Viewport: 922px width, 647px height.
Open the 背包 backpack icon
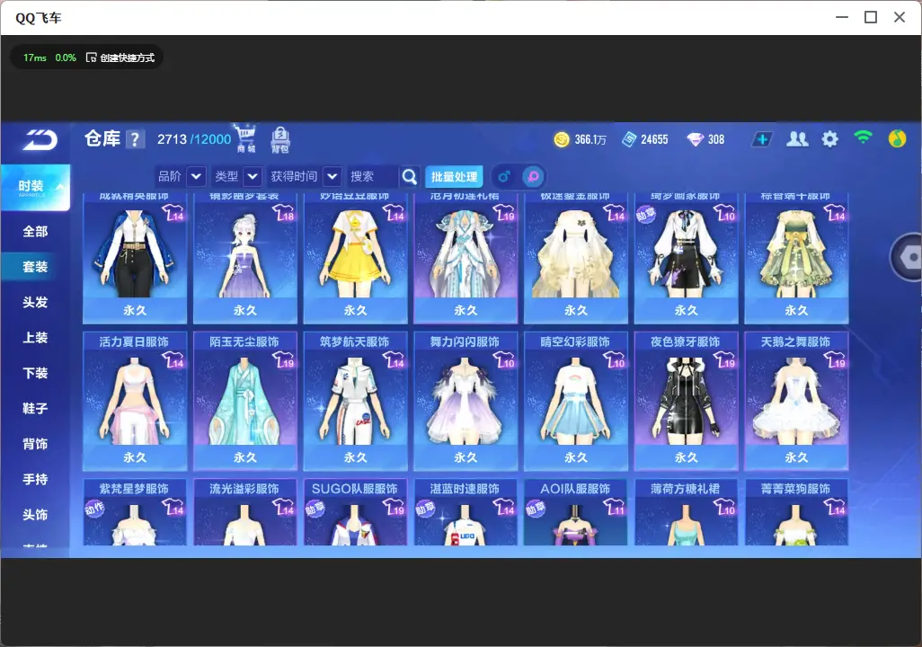(x=279, y=139)
